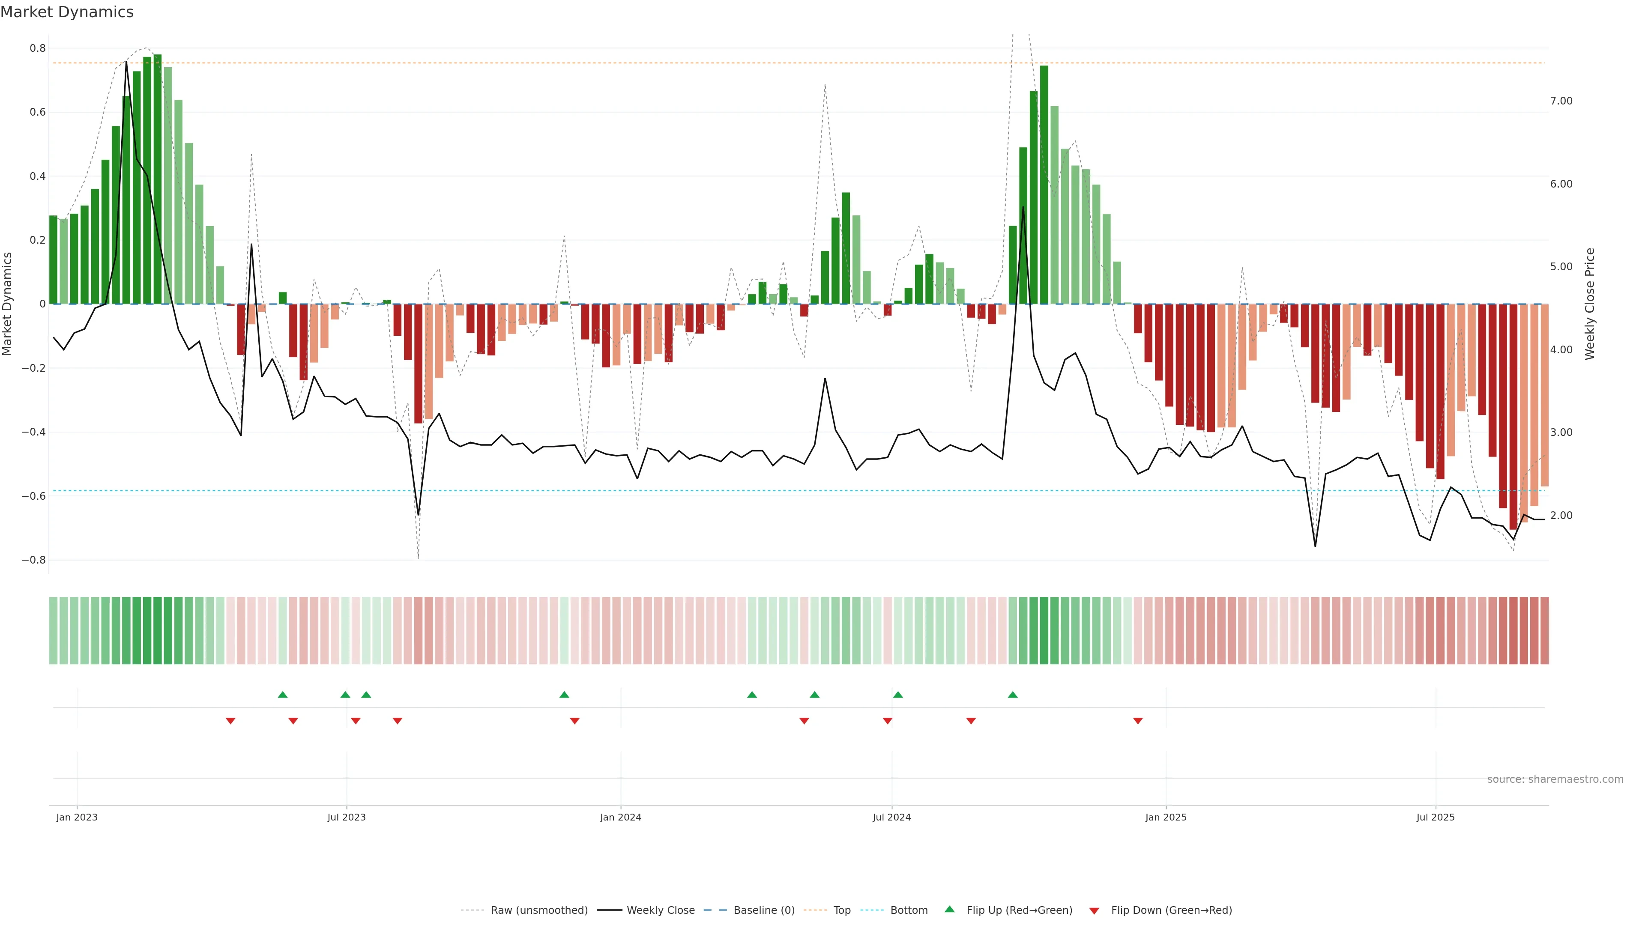Click the last dark red heatmap strip cell
The image size is (1645, 925).
point(1544,631)
